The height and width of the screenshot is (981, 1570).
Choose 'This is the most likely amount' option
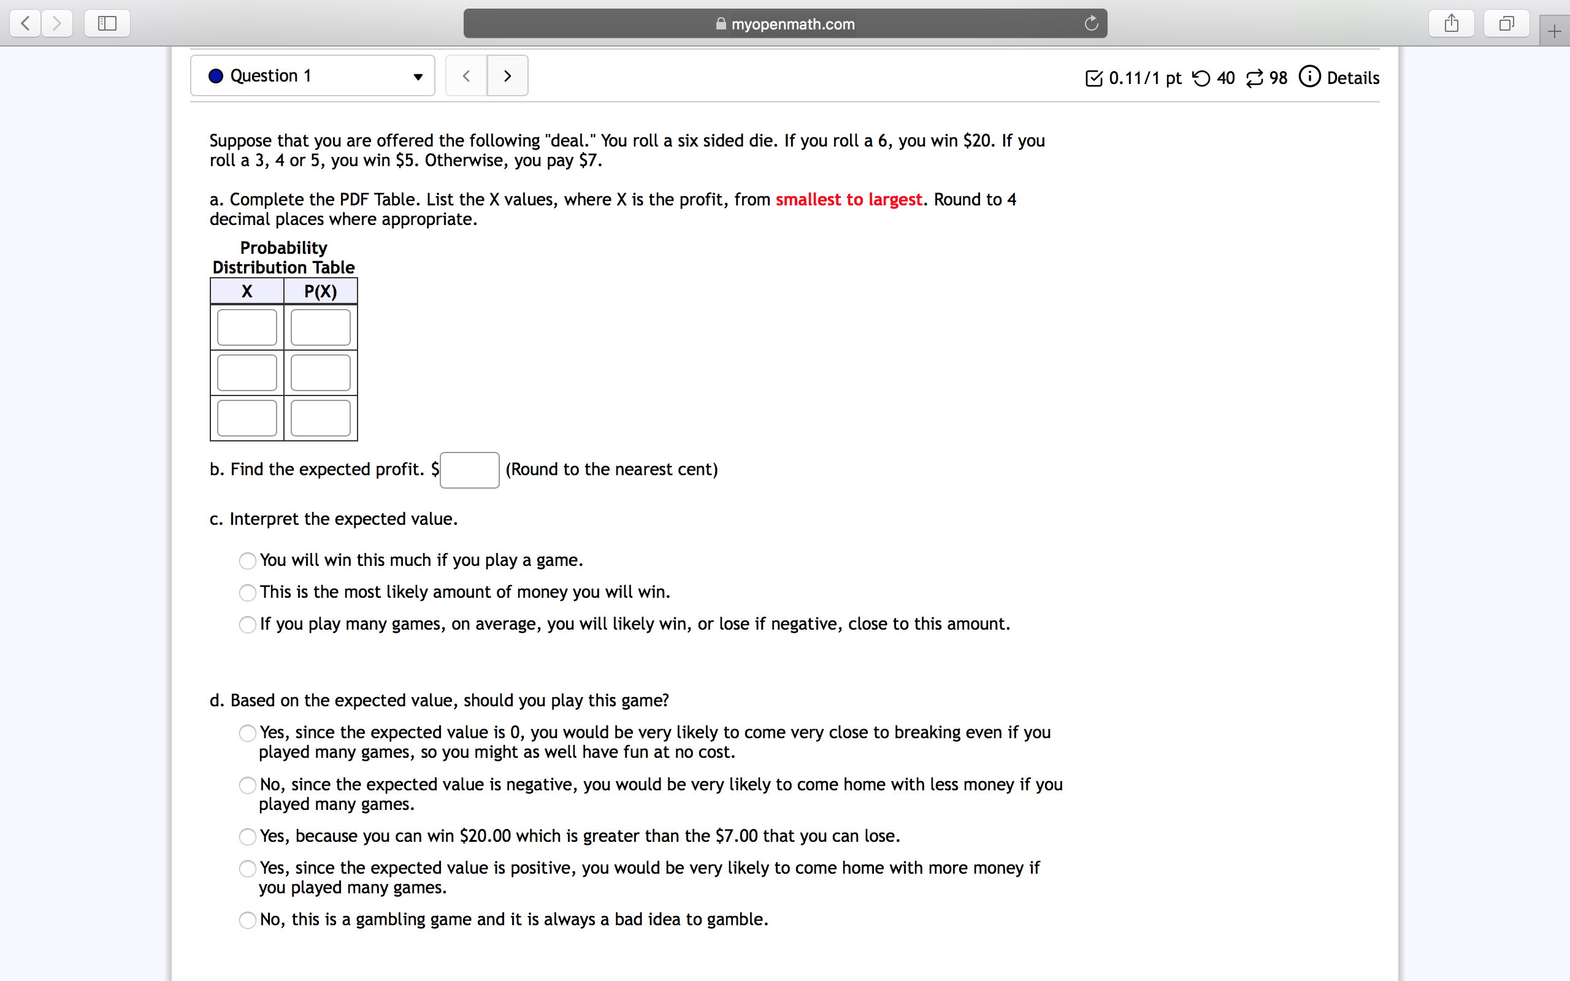tap(247, 592)
